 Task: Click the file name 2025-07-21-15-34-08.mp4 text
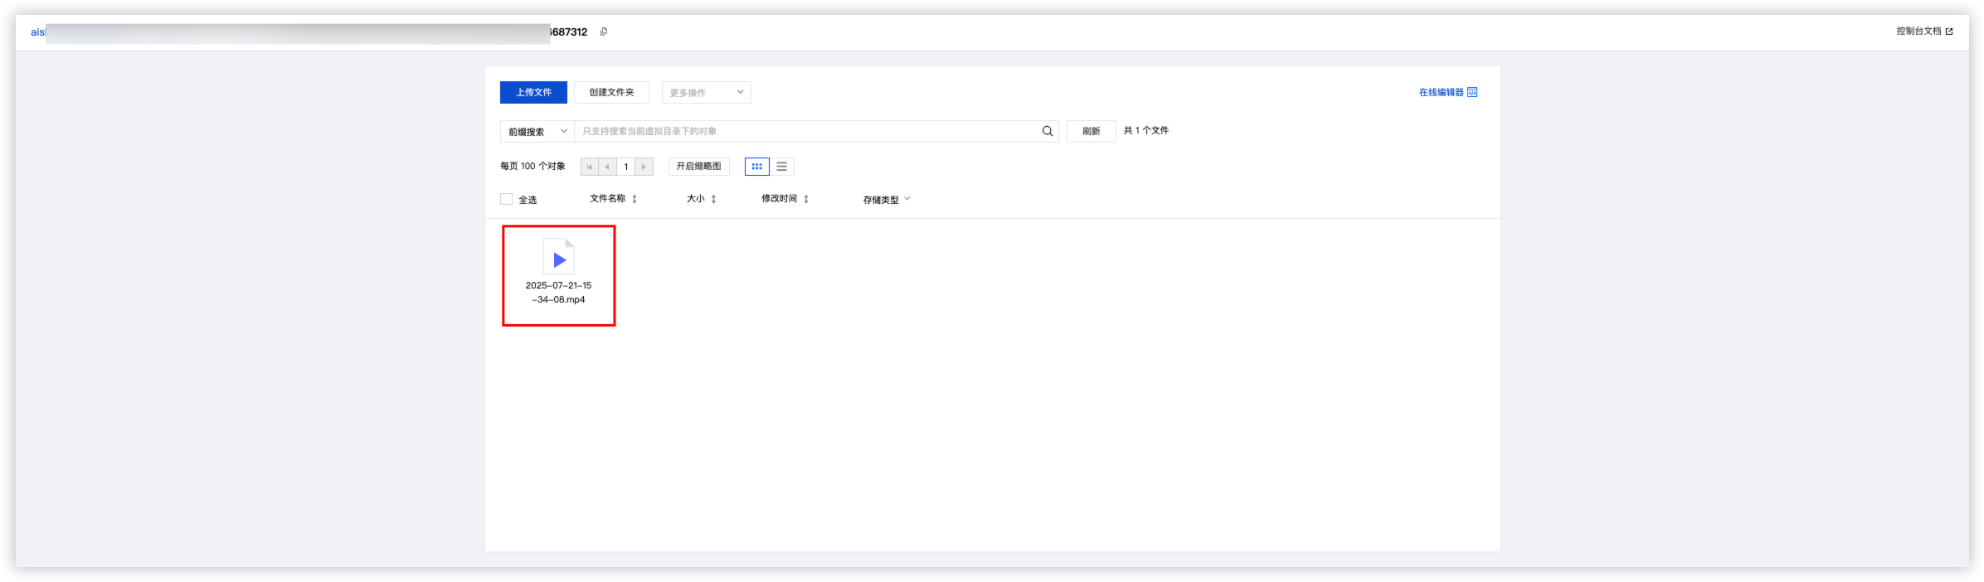coord(559,292)
